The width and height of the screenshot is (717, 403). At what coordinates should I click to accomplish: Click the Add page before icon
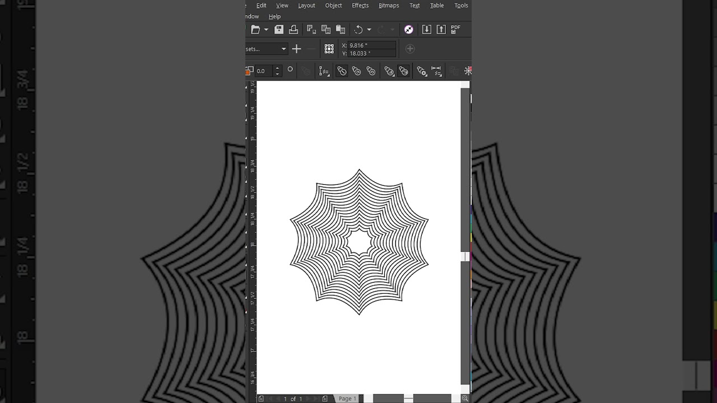click(x=261, y=399)
